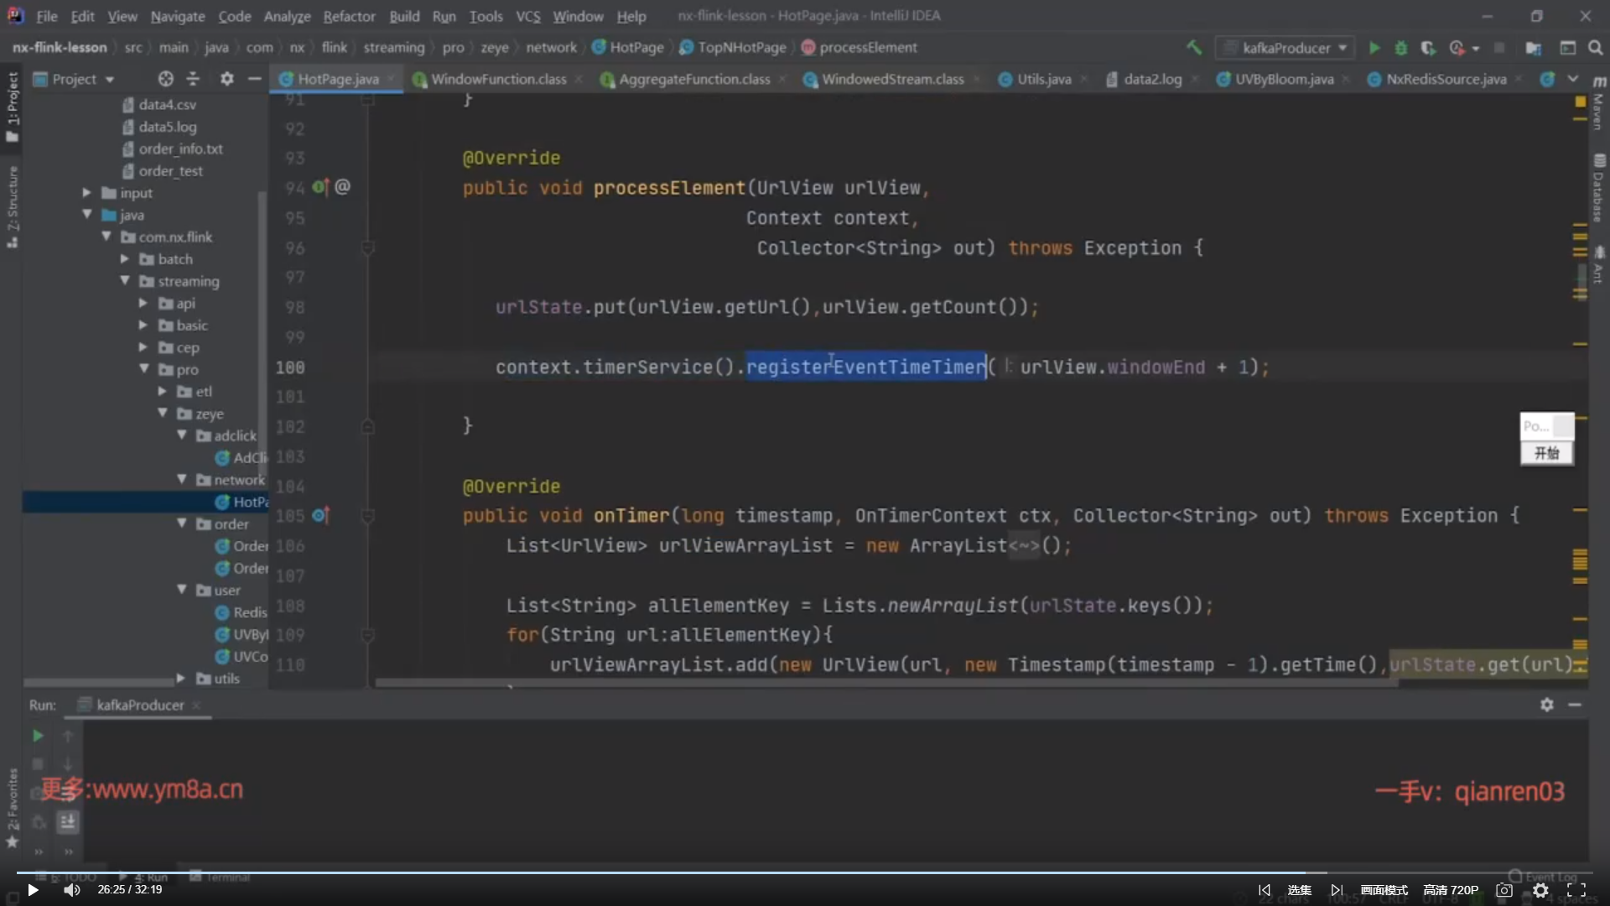Image resolution: width=1610 pixels, height=906 pixels.
Task: Rerun kafkaProducer with green play arrow
Action: [38, 736]
